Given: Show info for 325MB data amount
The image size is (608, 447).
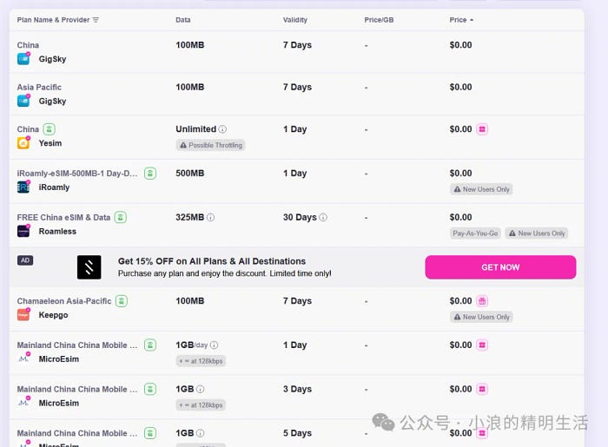Looking at the screenshot, I should pos(210,217).
